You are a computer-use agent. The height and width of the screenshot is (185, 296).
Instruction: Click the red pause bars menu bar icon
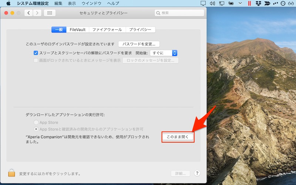(x=249, y=3)
